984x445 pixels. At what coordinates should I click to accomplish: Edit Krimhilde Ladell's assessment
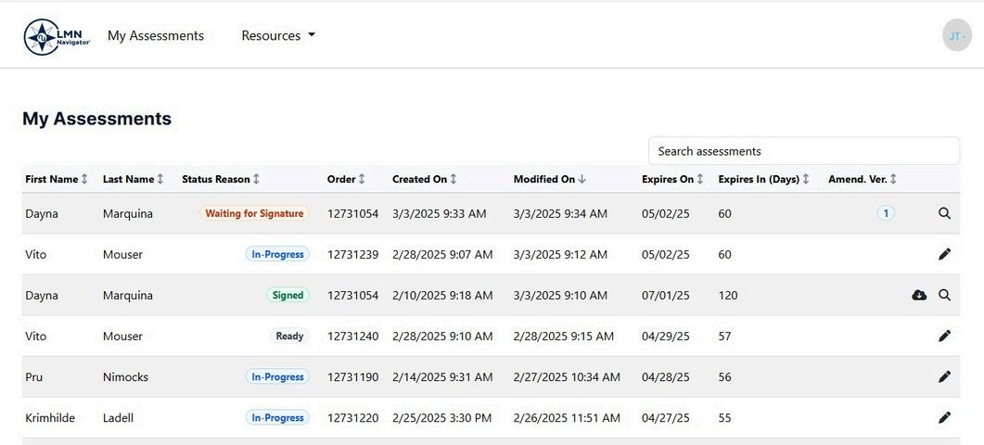pos(944,417)
